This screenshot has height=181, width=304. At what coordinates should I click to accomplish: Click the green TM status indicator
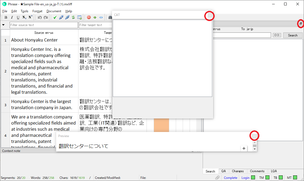(x=267, y=178)
